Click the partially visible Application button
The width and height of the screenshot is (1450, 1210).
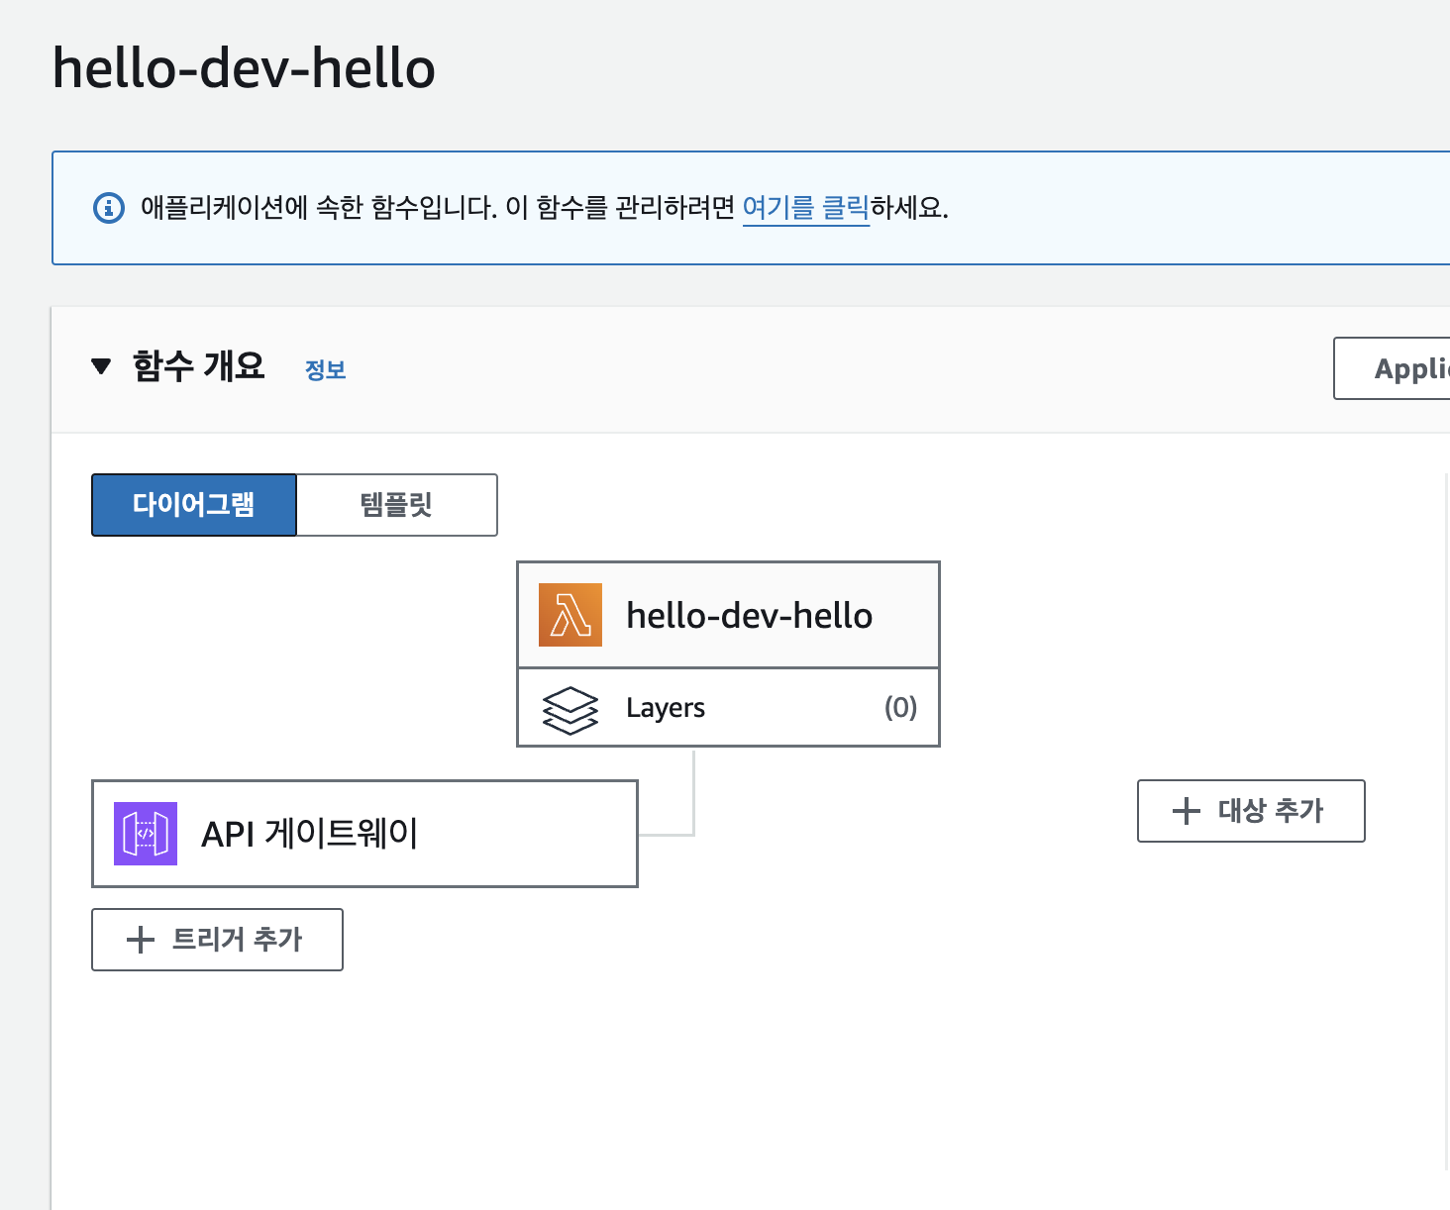[x=1393, y=368]
